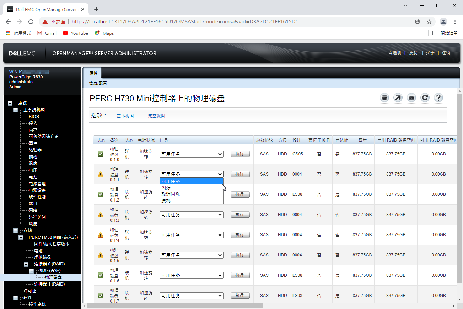Select 连接器 1 (RAID) tree item

[x=49, y=284]
